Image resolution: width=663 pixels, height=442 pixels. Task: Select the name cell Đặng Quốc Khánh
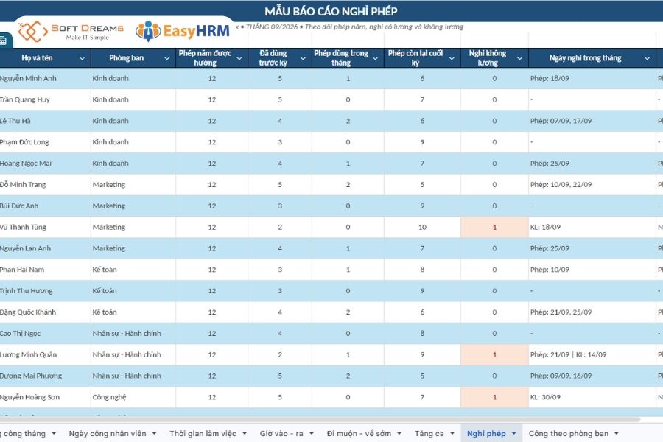coord(45,312)
